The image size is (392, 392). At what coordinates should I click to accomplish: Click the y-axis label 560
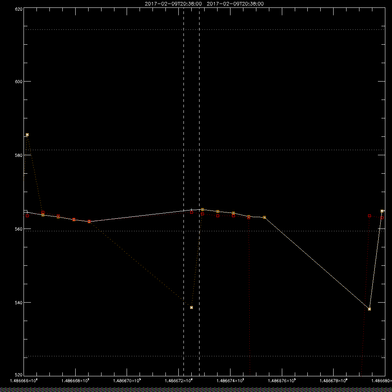point(19,229)
